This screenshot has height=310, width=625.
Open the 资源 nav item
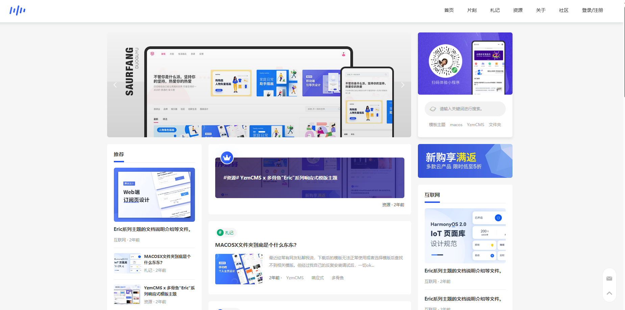[518, 10]
